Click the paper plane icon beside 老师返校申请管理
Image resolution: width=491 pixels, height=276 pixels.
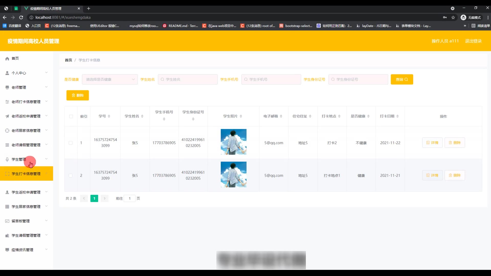(7, 116)
